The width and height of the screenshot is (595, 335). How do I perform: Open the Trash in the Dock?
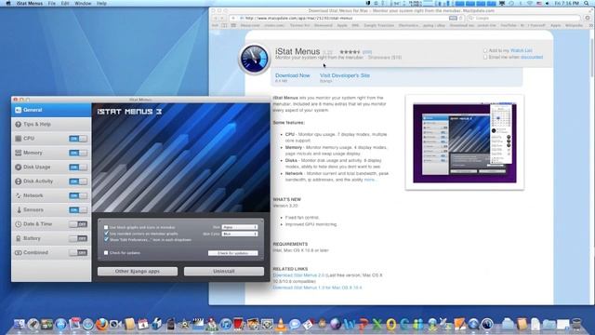point(576,324)
